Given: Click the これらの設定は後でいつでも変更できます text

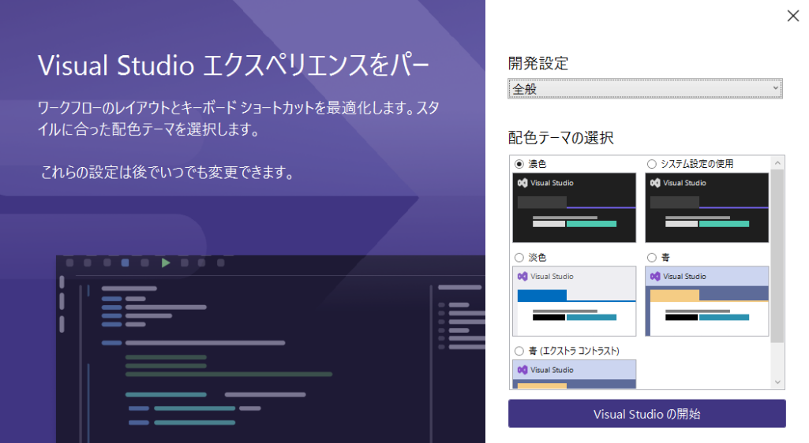Looking at the screenshot, I should click(x=167, y=172).
